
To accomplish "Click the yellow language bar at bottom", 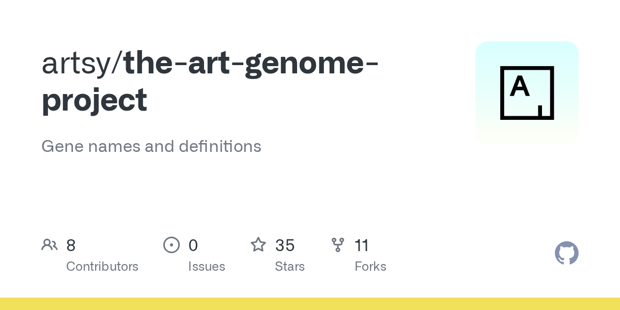I will click(310, 304).
